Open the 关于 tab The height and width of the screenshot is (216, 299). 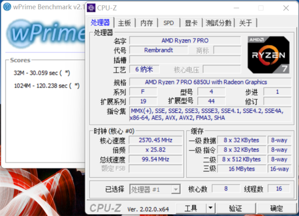click(245, 23)
